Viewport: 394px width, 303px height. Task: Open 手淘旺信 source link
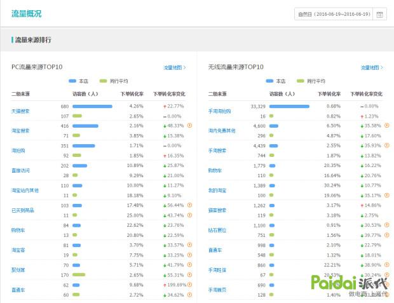coord(217,270)
